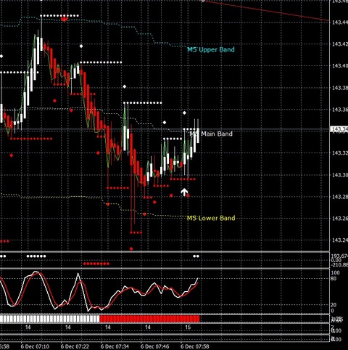Click the M5 Lower Band label
The image size is (348, 350).
pyautogui.click(x=211, y=218)
